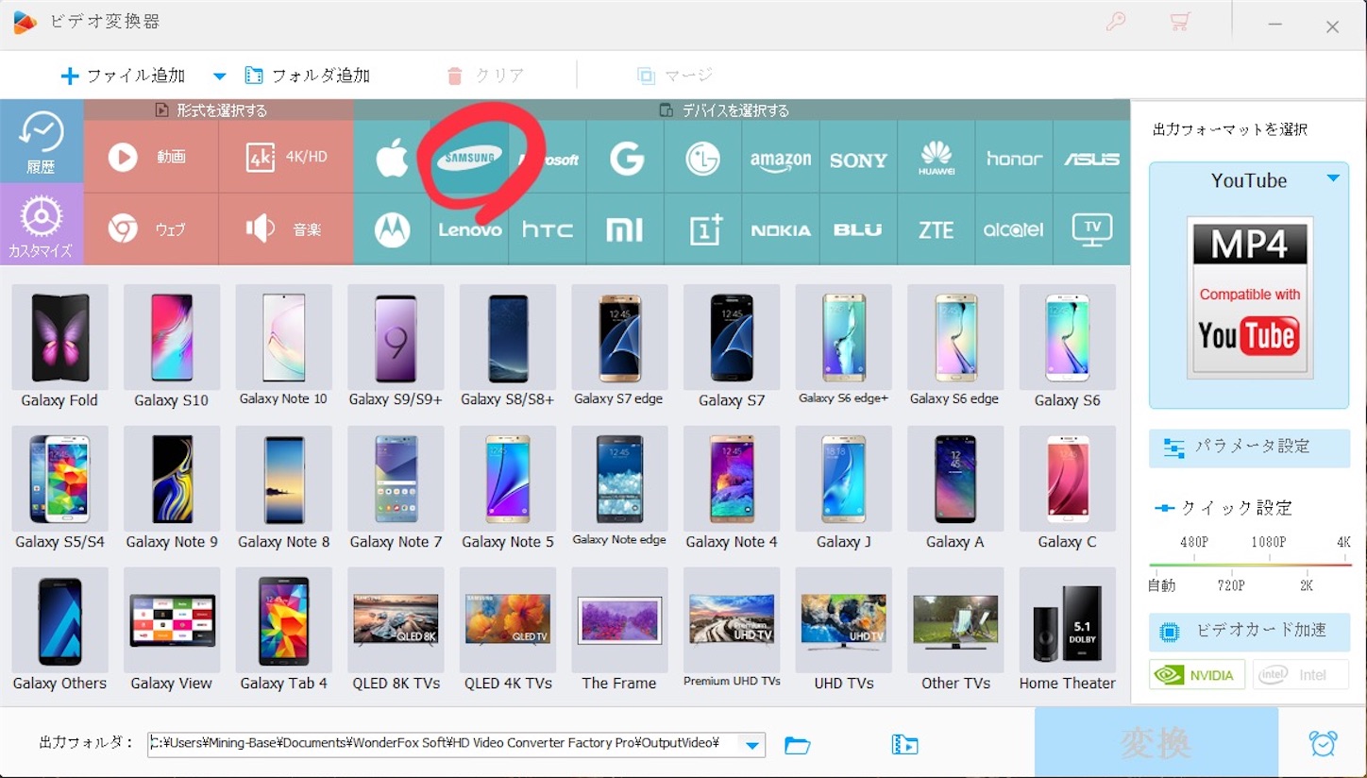Open the output folder icon

[798, 745]
